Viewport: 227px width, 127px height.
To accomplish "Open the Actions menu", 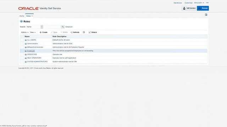I will pos(24,32).
